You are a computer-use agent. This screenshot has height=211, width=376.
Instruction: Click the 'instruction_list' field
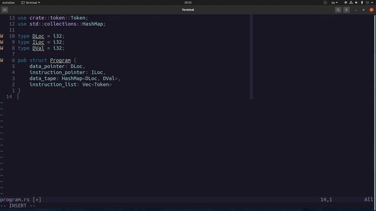tap(53, 84)
